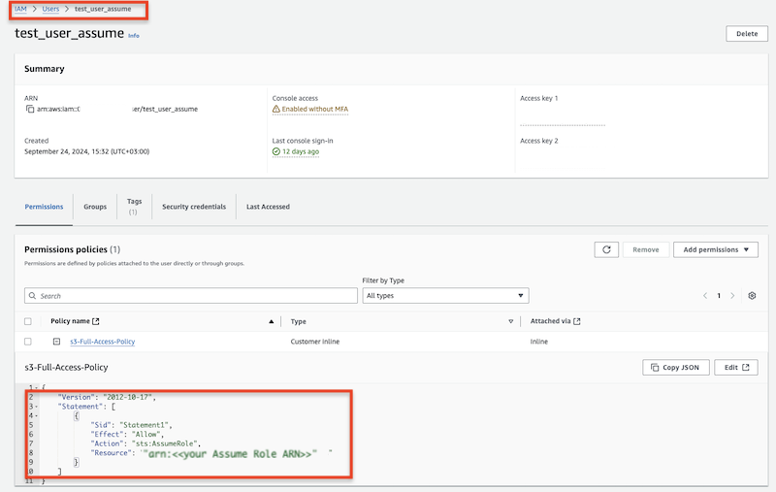
Task: Click the Access key 1 label
Action: (x=539, y=98)
